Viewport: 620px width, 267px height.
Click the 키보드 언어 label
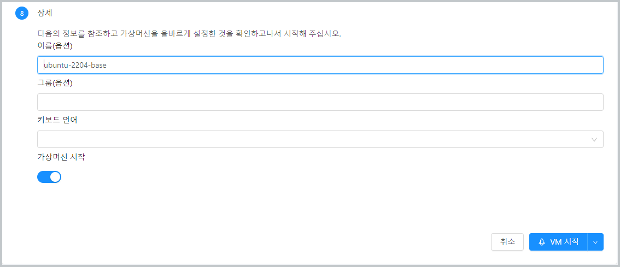point(57,120)
